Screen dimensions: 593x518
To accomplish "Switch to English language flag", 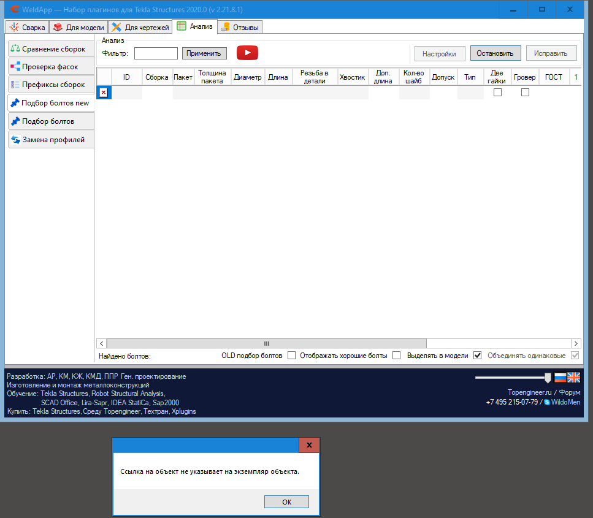I will point(573,378).
